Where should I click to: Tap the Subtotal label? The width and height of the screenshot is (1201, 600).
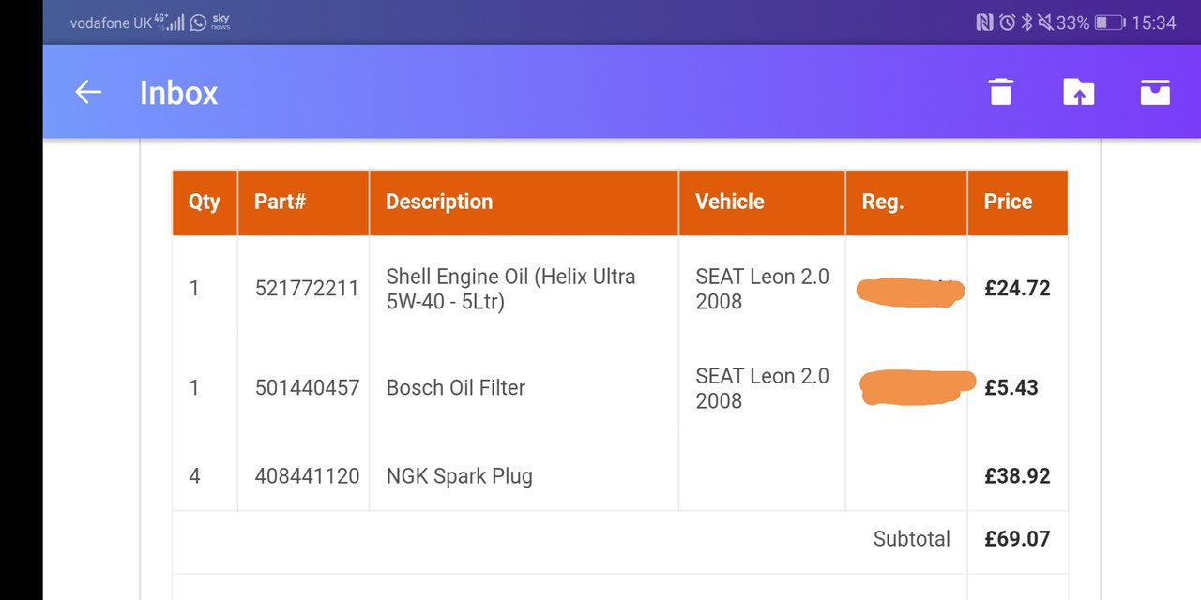point(912,539)
